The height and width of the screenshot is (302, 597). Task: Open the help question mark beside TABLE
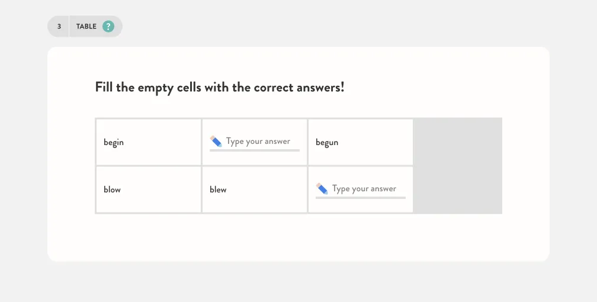click(108, 26)
